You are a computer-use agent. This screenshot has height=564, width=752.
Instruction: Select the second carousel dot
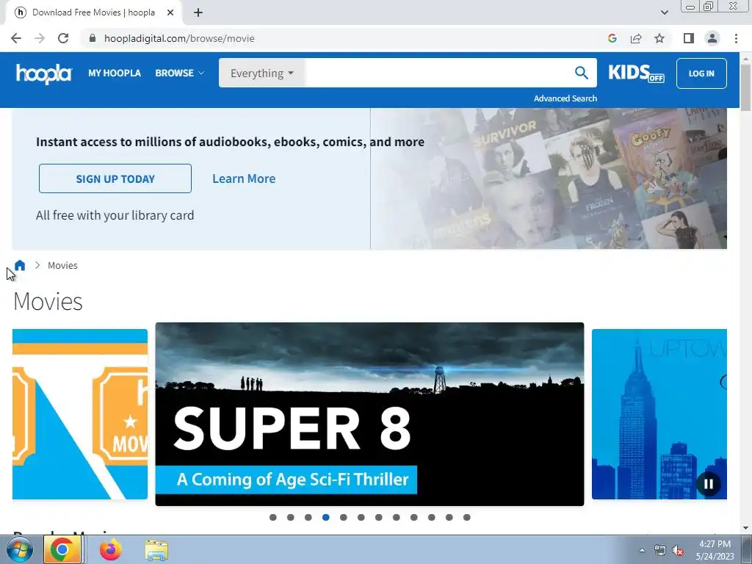[x=291, y=517]
